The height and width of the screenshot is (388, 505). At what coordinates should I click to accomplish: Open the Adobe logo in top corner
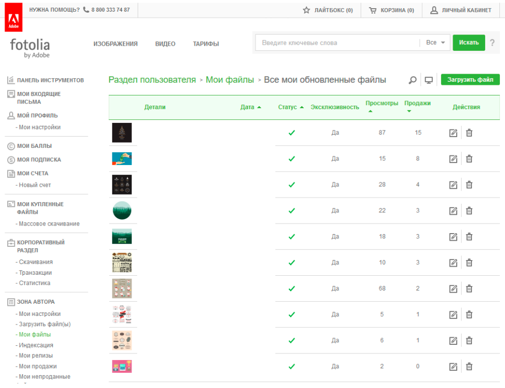(13, 17)
